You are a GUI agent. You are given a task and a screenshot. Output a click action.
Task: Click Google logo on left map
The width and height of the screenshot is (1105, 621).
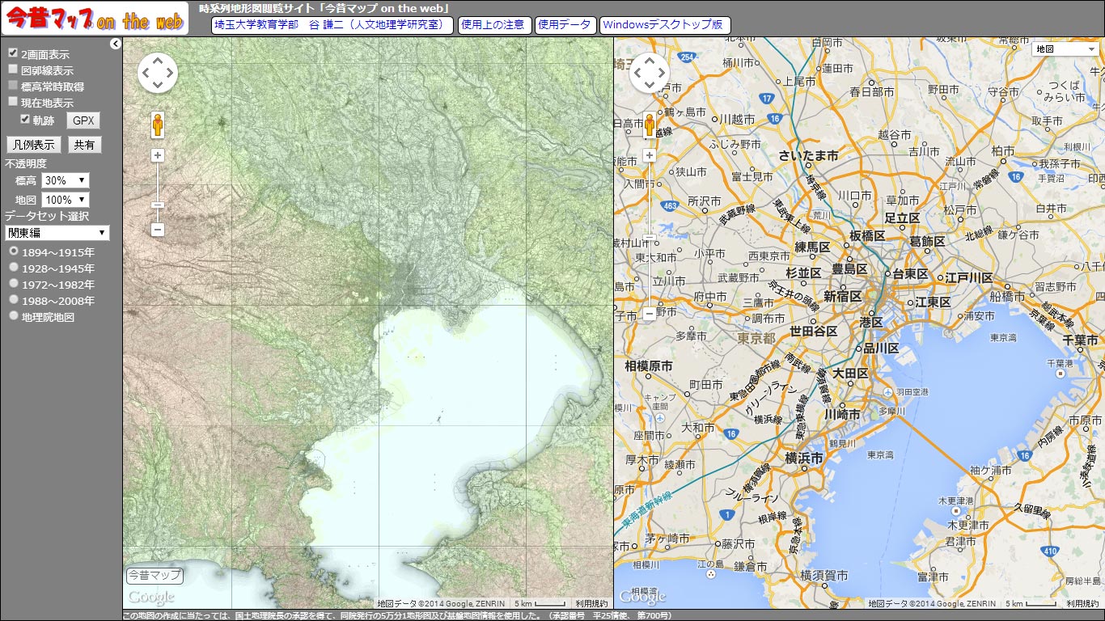point(151,598)
